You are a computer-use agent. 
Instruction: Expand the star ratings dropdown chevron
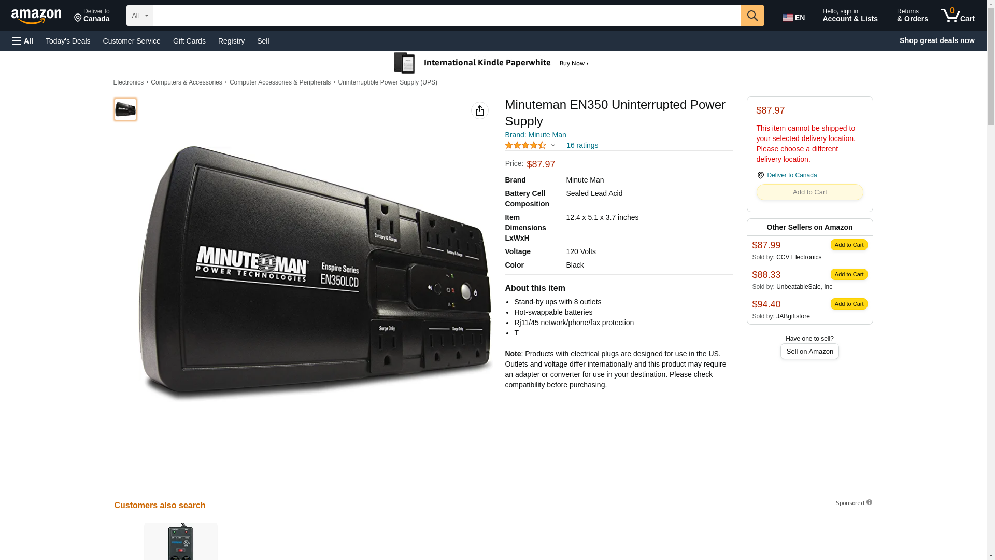coord(553,146)
